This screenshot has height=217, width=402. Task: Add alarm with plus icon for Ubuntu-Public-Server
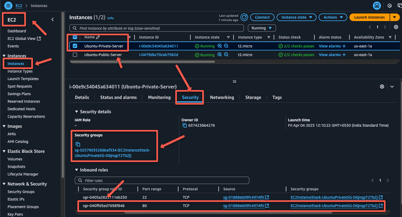(344, 55)
